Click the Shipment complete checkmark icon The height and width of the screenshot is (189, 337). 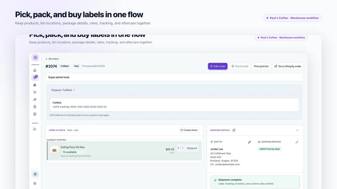[x=215, y=180]
